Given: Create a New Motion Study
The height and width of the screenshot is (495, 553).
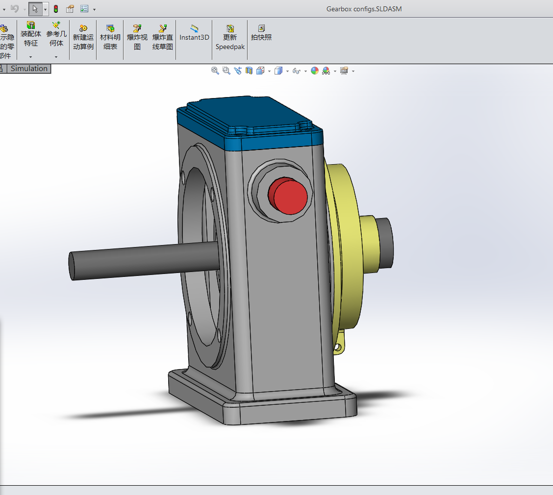Looking at the screenshot, I should (83, 35).
